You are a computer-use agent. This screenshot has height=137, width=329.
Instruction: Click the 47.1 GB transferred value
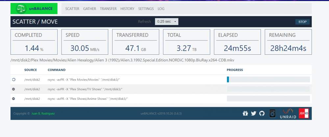(x=136, y=48)
